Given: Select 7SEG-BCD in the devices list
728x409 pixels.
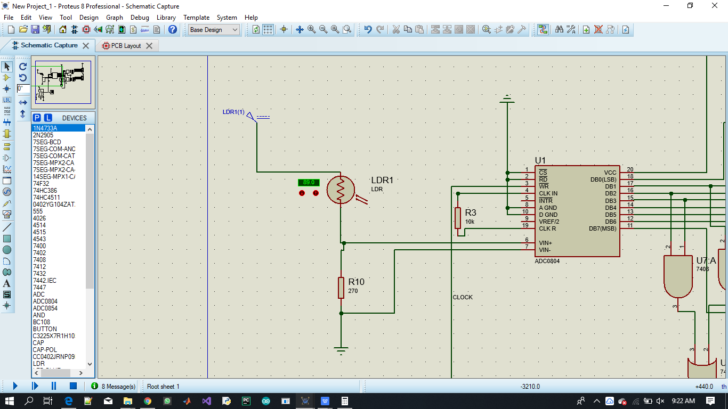Looking at the screenshot, I should tap(59, 142).
